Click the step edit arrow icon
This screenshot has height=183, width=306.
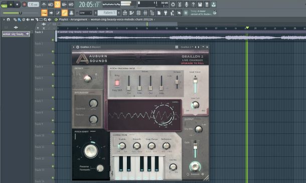[x=51, y=13]
